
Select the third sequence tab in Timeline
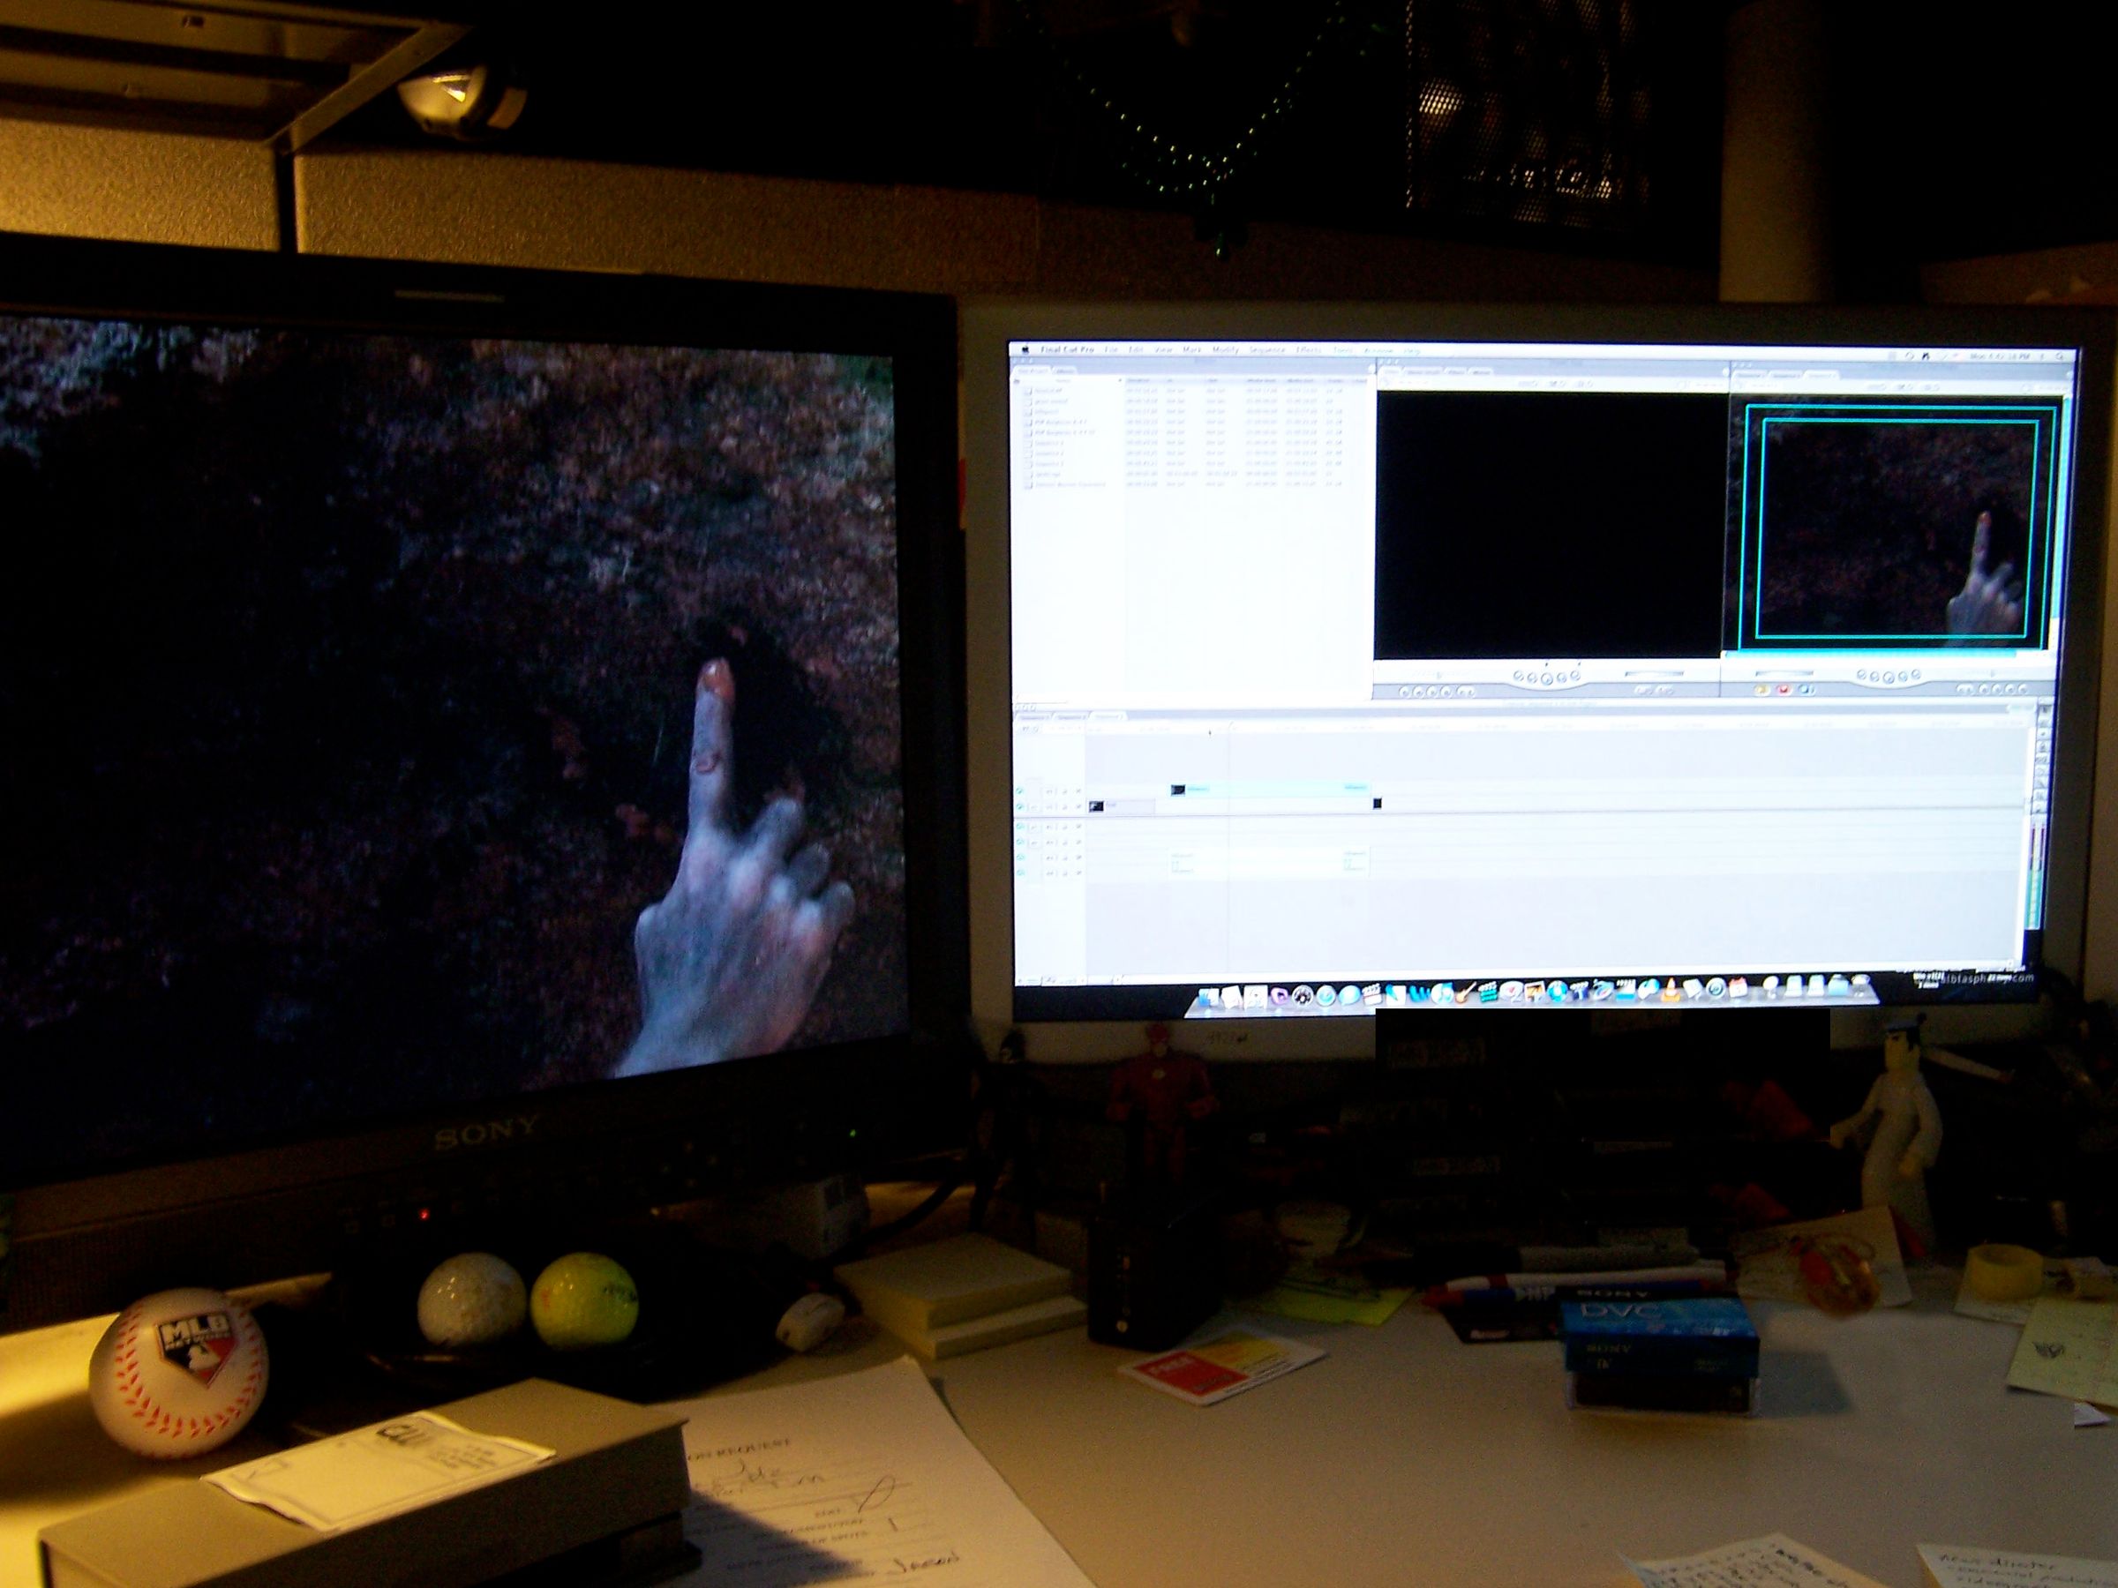pyautogui.click(x=1108, y=717)
